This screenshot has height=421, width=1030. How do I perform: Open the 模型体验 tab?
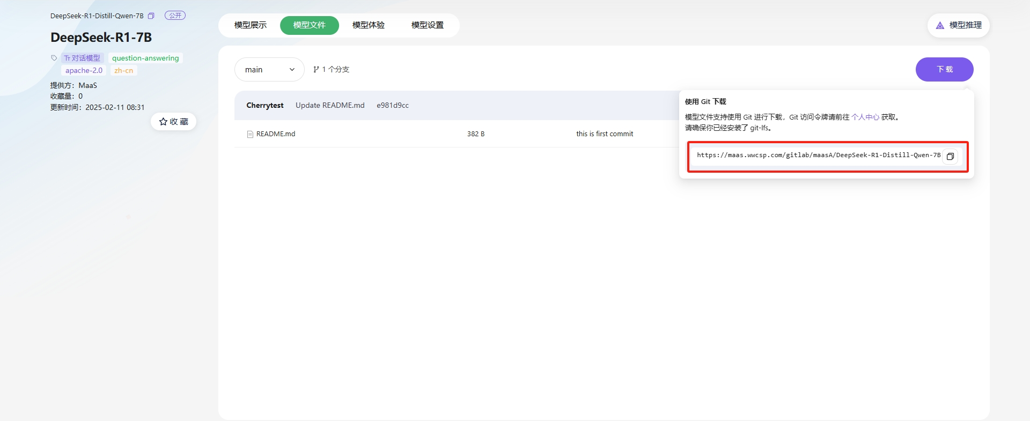coord(369,25)
